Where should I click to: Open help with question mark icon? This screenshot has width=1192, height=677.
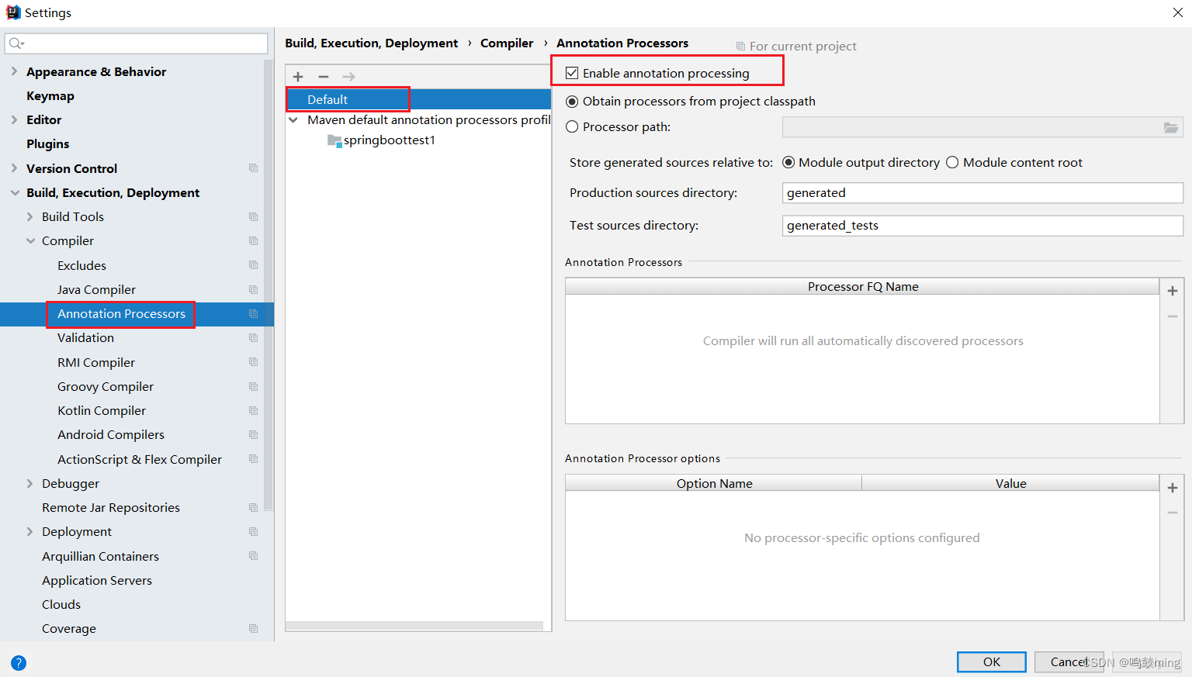[19, 663]
